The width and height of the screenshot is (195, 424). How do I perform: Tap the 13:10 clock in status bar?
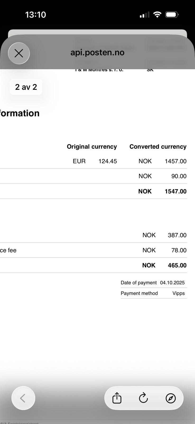(35, 15)
